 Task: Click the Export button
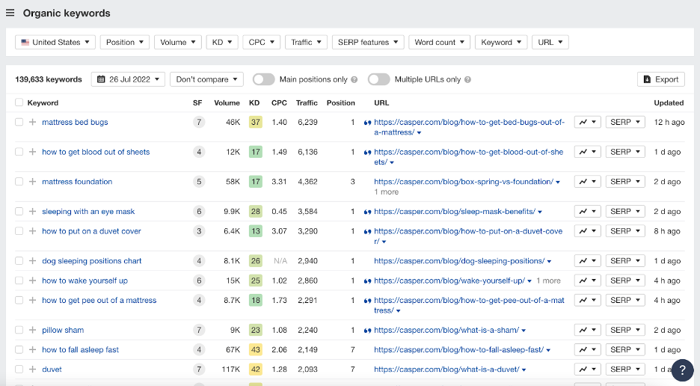point(660,79)
